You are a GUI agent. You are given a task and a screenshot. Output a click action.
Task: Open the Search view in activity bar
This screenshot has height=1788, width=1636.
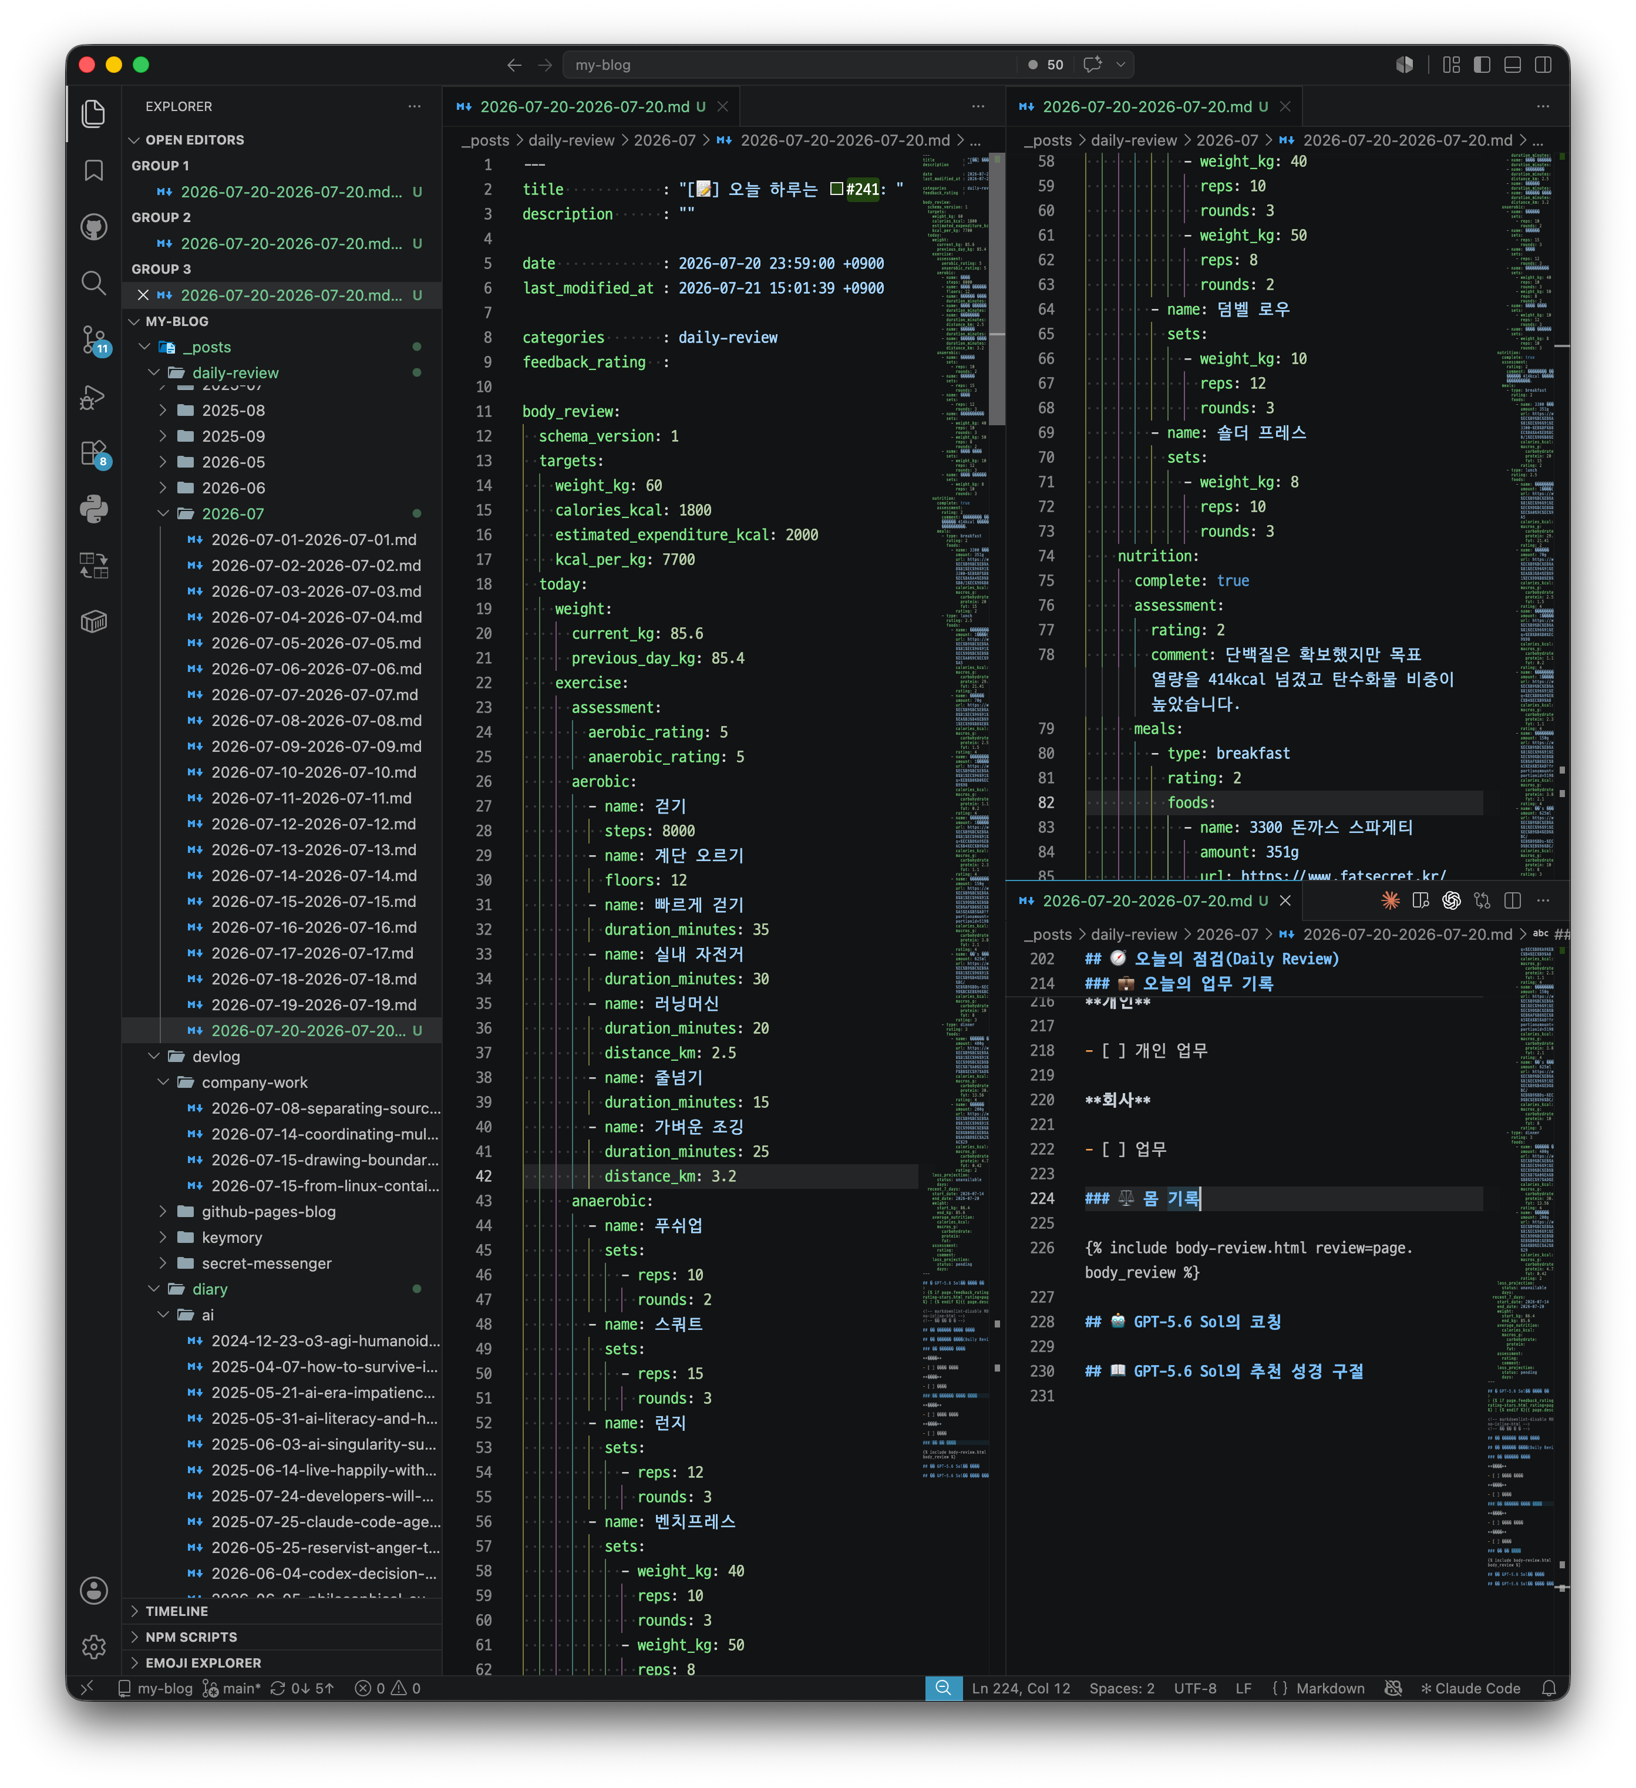[x=93, y=283]
